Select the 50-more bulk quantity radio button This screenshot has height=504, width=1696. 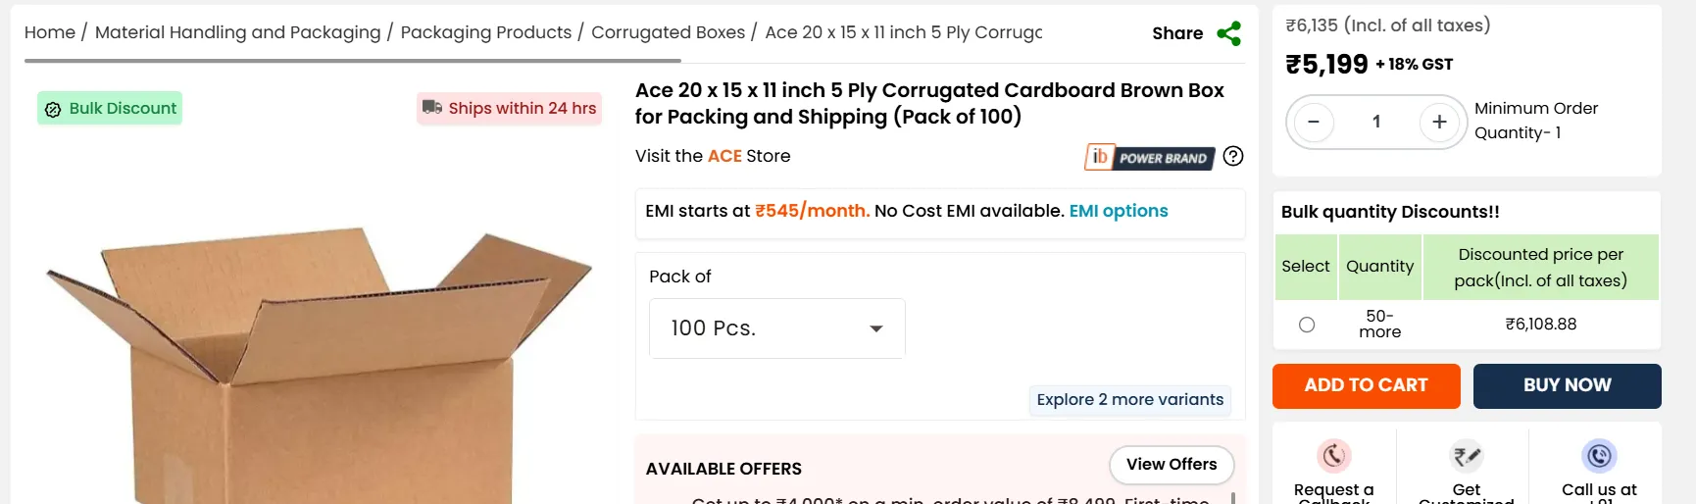[1307, 325]
